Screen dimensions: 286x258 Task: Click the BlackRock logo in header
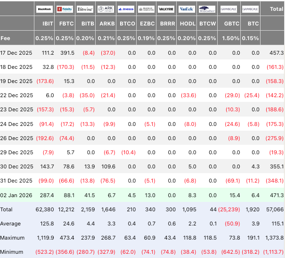pos(44,9)
